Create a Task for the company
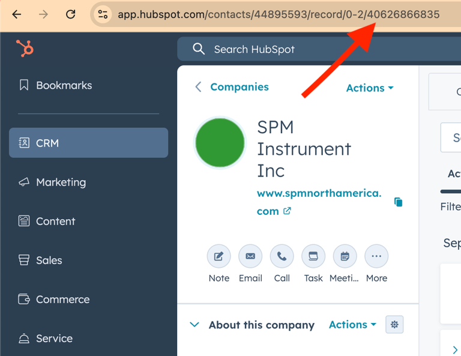Screen dimensions: 461x356 click(313, 257)
